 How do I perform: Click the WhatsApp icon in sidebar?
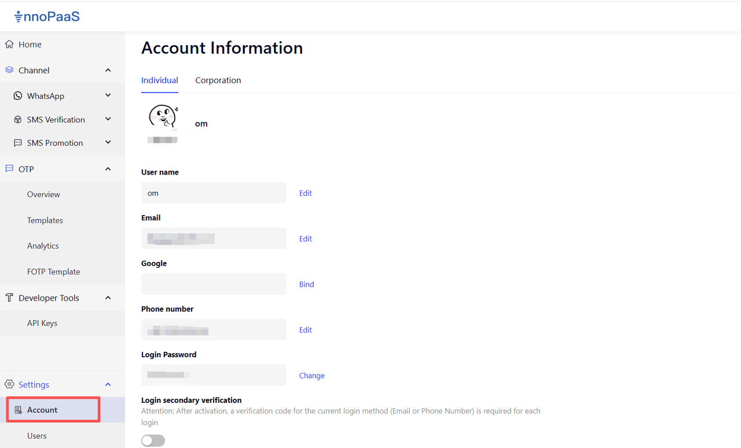[18, 96]
